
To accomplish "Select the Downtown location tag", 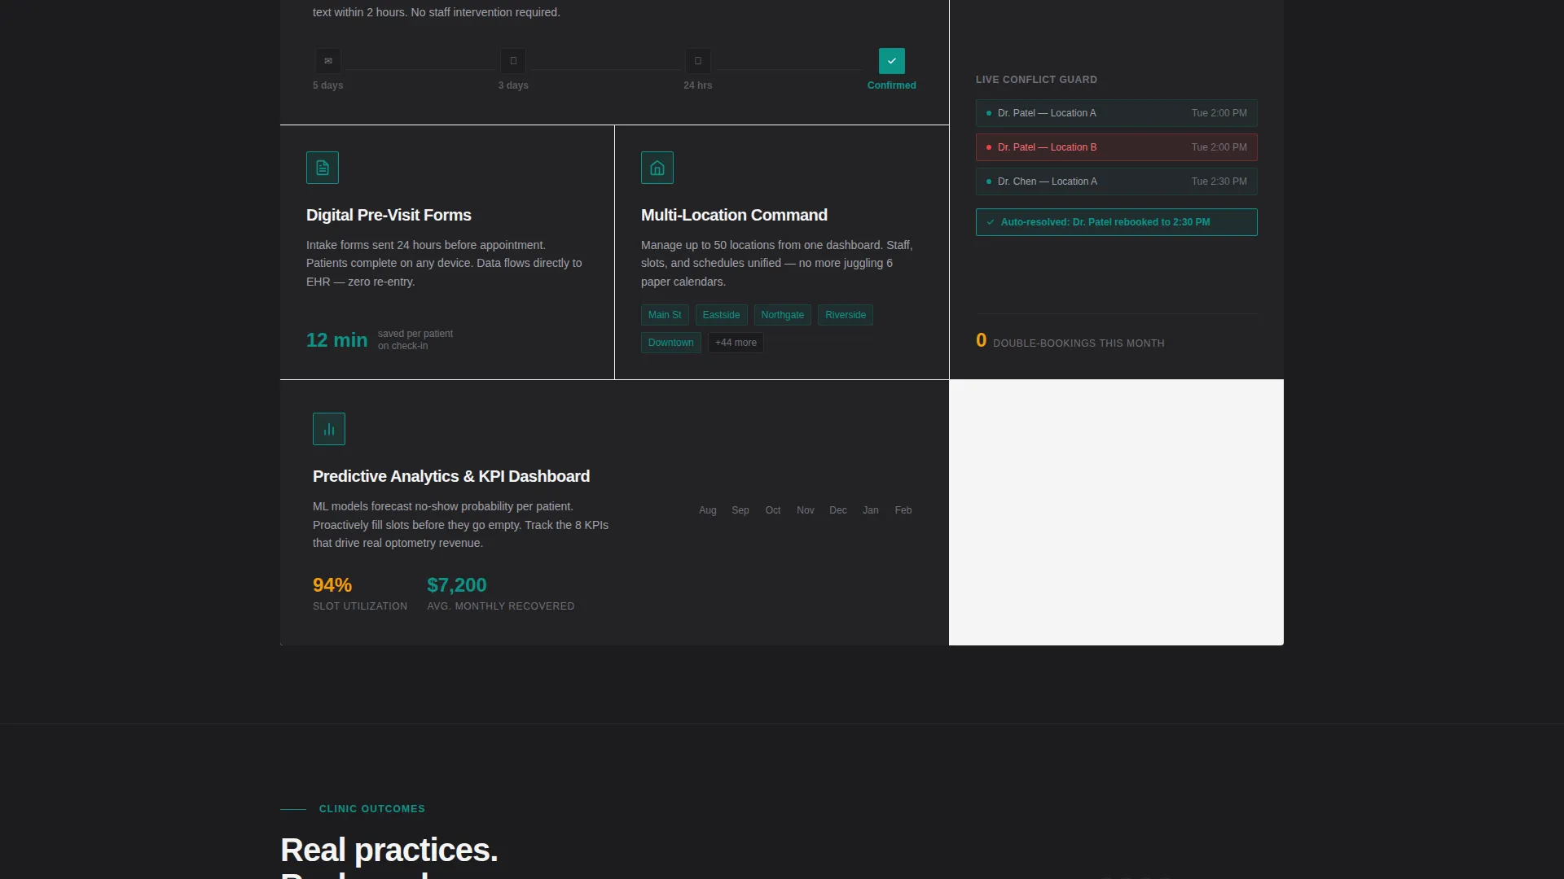I will pos(671,343).
